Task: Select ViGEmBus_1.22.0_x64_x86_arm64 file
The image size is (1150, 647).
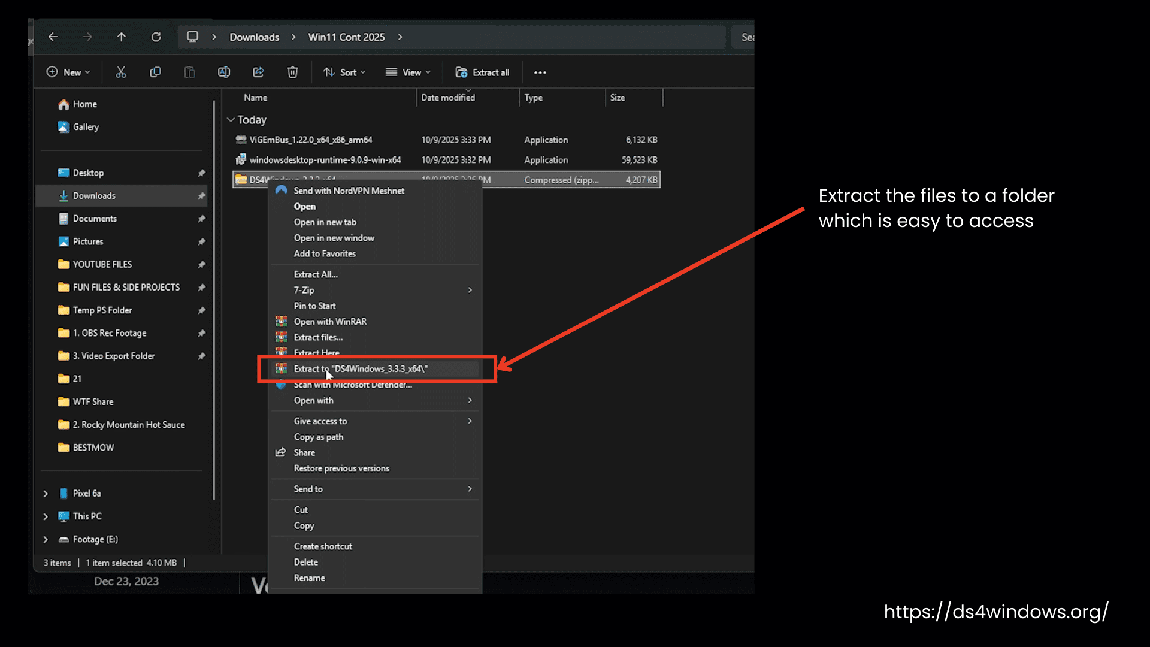Action: (446, 140)
